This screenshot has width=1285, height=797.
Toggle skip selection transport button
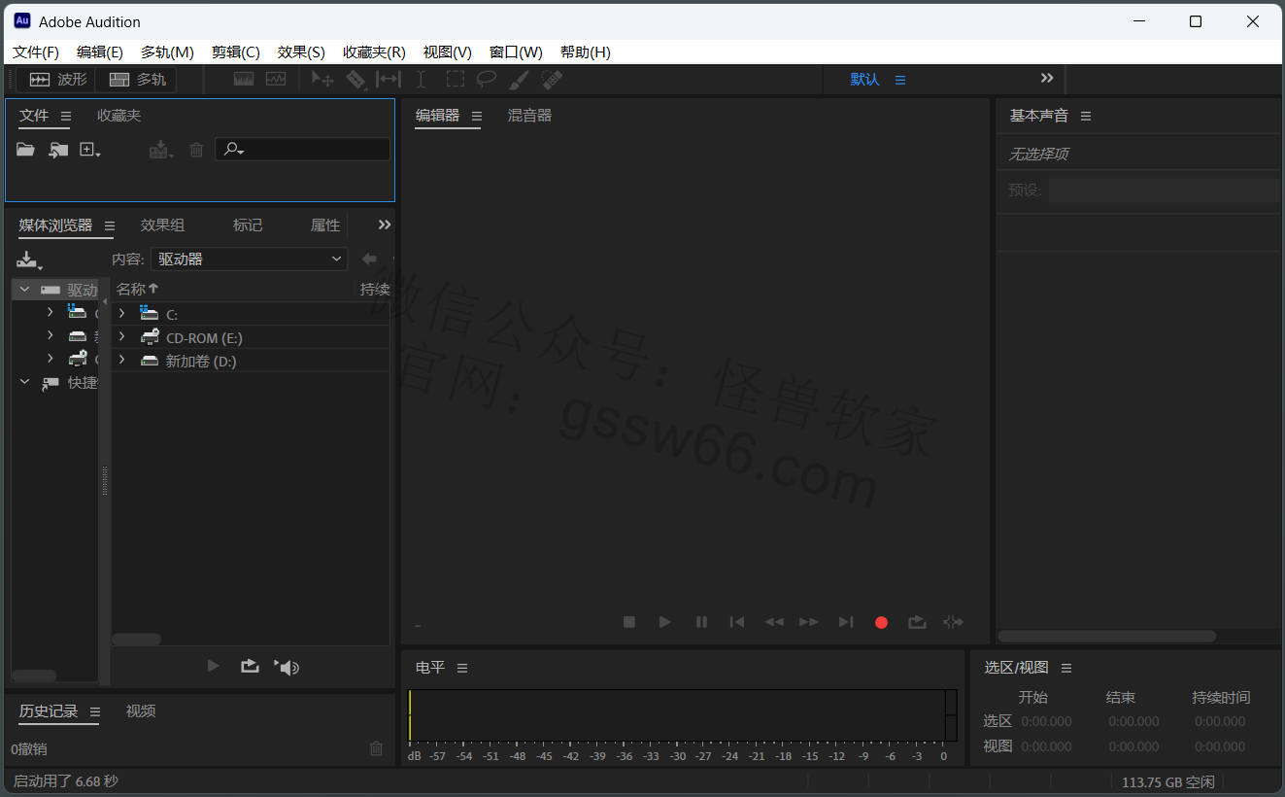click(x=953, y=622)
